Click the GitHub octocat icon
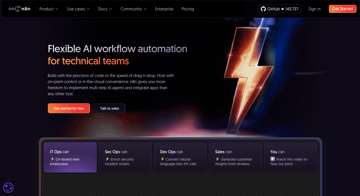360x196 pixels. pyautogui.click(x=263, y=9)
